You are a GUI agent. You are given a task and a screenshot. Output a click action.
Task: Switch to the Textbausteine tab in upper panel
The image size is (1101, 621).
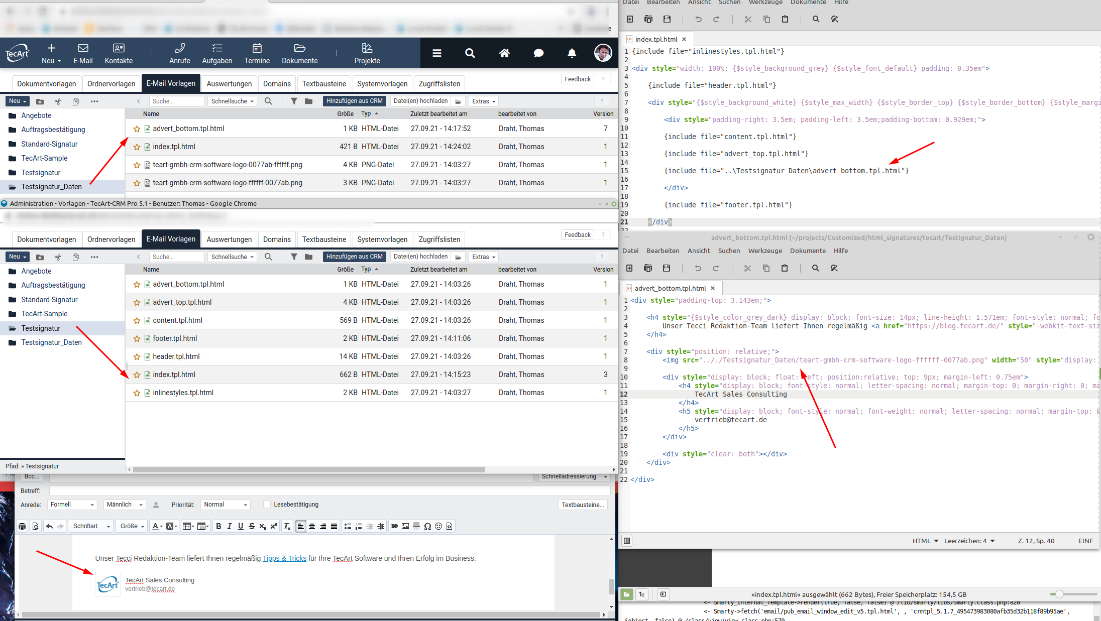coord(324,84)
